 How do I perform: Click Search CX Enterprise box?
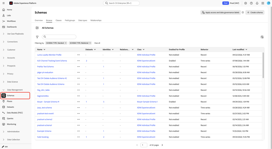click(121, 3)
